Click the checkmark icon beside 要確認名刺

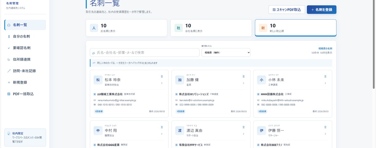(x=9, y=48)
